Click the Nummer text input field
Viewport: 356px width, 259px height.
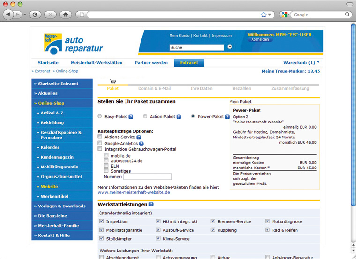pos(148,177)
